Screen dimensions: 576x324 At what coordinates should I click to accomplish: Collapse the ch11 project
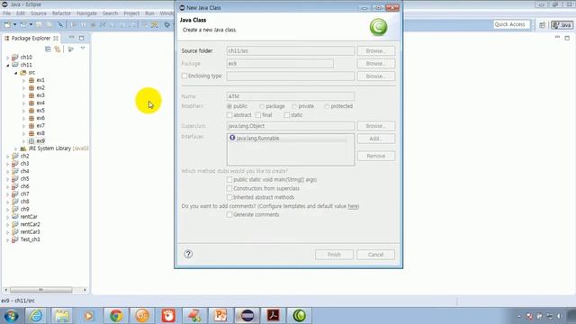pyautogui.click(x=8, y=65)
